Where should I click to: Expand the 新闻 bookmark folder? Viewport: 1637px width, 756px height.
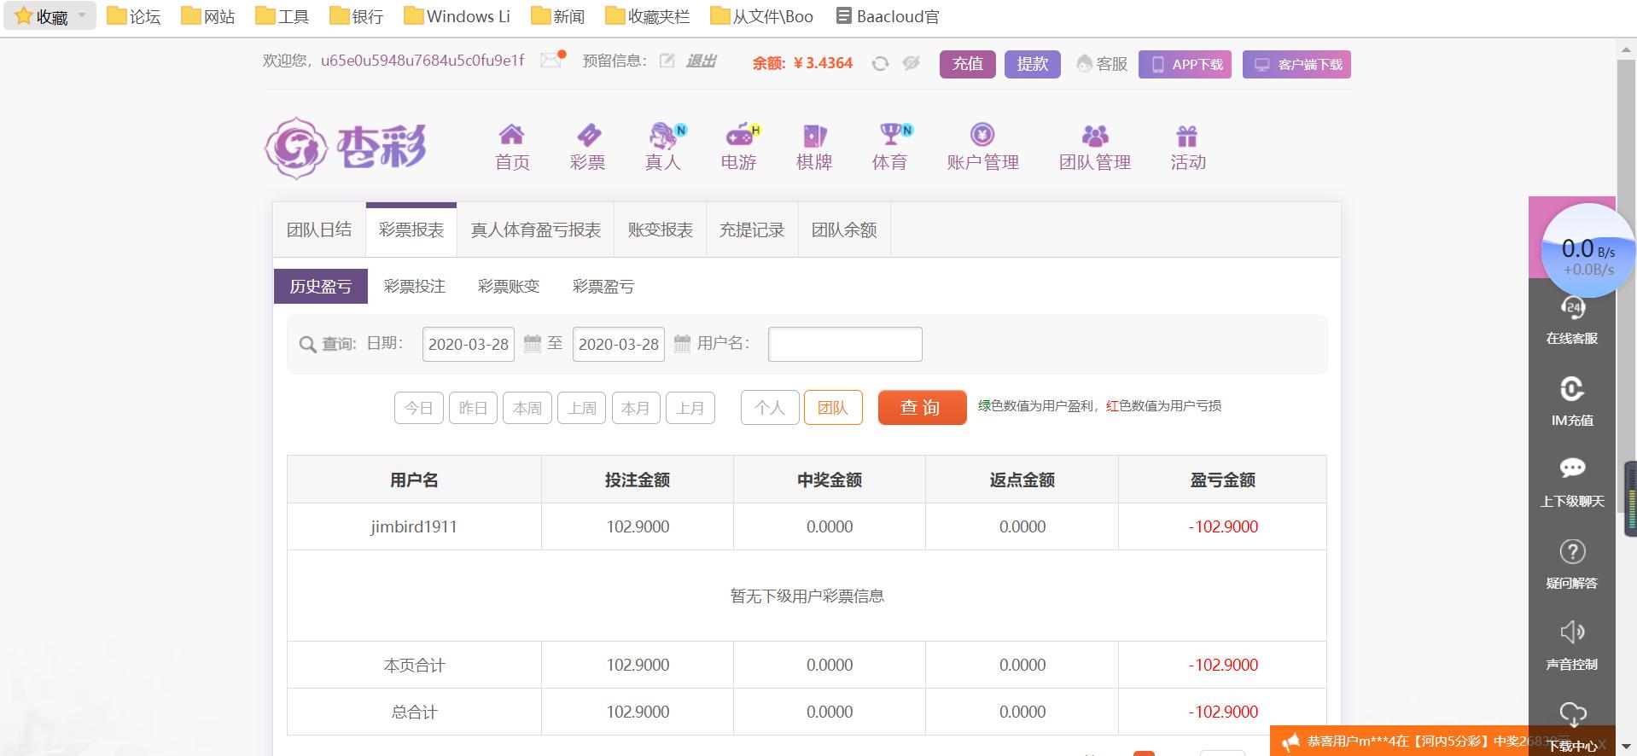tap(558, 16)
